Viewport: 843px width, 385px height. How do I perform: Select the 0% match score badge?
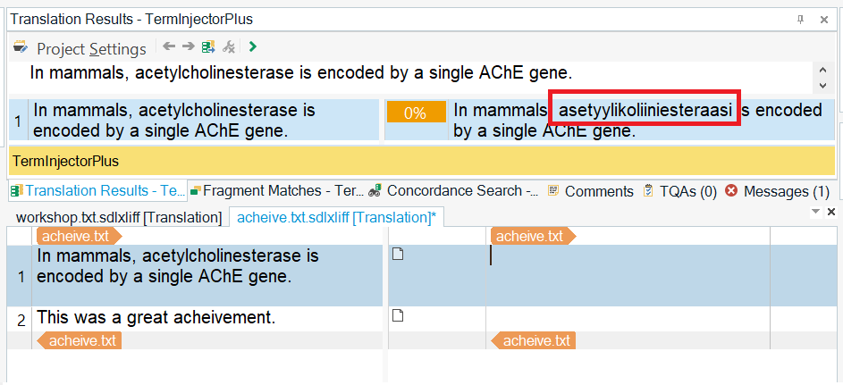pyautogui.click(x=415, y=113)
